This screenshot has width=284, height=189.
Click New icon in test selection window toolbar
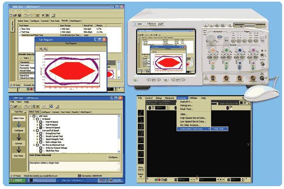point(11,106)
